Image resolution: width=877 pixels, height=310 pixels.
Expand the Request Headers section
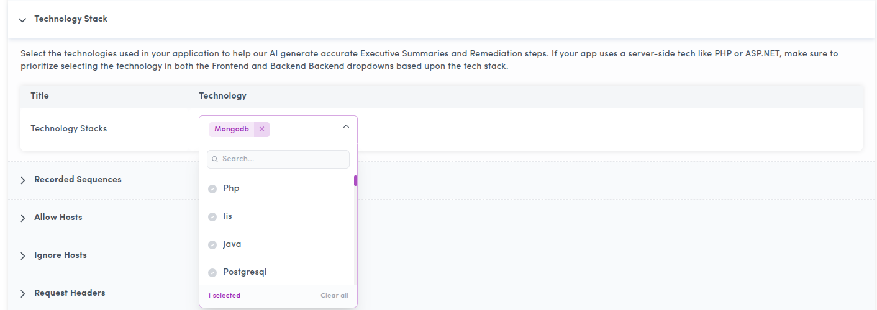tap(70, 293)
